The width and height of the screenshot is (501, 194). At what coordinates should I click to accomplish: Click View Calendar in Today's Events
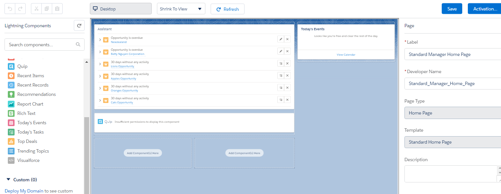(x=346, y=54)
